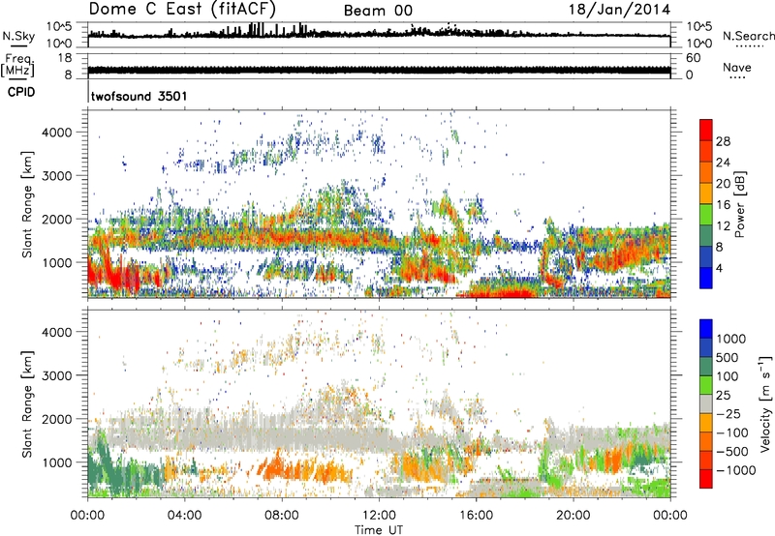The image size is (775, 536).
Task: Click the Power colorbar segment between 12 and 16
Action: [706, 215]
